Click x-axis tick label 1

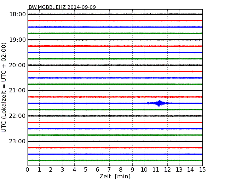[39, 169]
